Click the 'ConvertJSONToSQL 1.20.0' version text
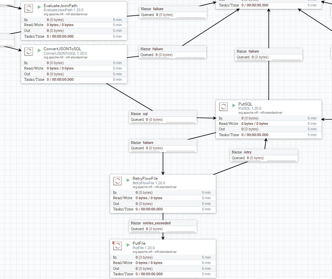 [65, 53]
